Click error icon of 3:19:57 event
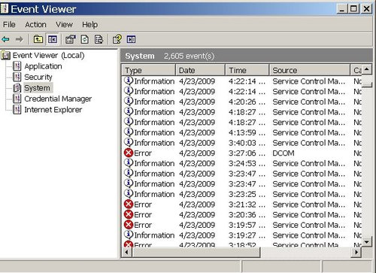The height and width of the screenshot is (273, 376). coord(129,225)
